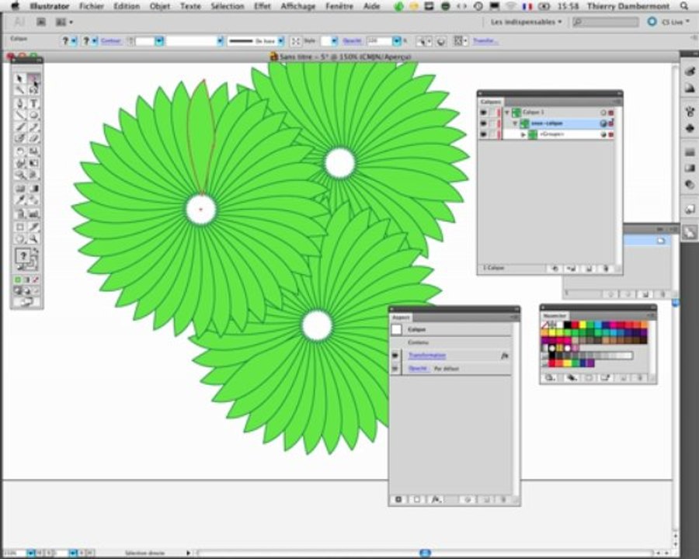Click the Transformation link in control bar
The image size is (699, 559).
point(485,41)
